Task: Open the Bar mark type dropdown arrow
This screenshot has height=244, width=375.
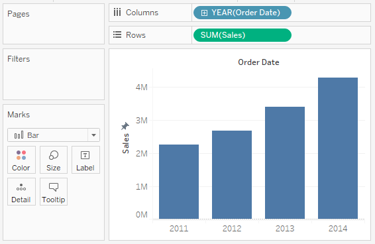Action: coord(94,135)
